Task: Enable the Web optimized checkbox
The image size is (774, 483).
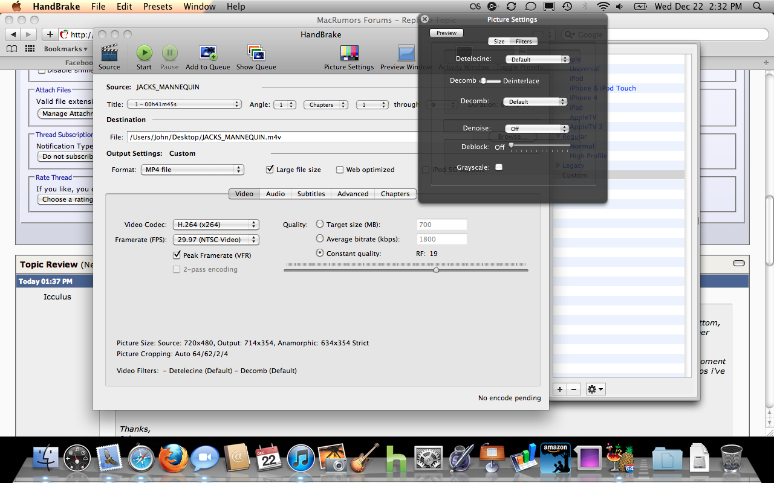Action: [x=340, y=170]
